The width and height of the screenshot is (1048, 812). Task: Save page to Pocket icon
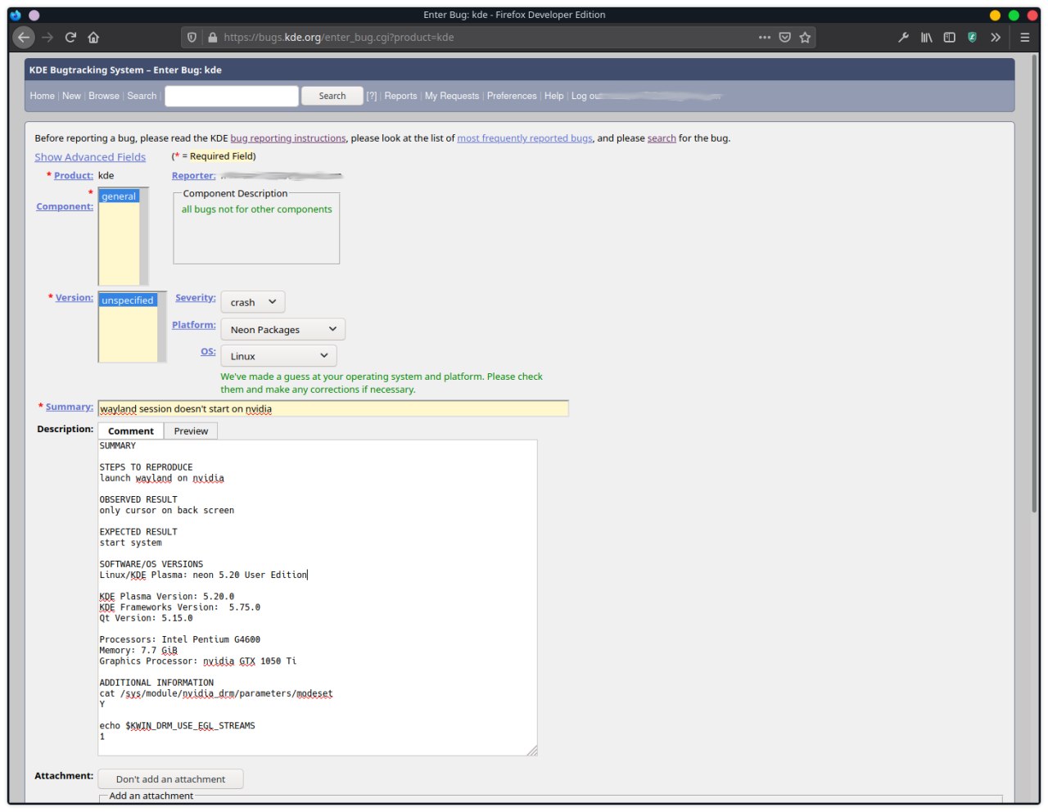pos(785,37)
